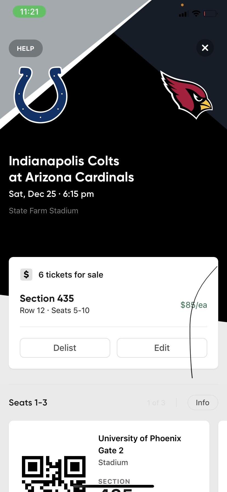
Task: Tap the State Farm Stadium venue text
Action: (x=44, y=211)
